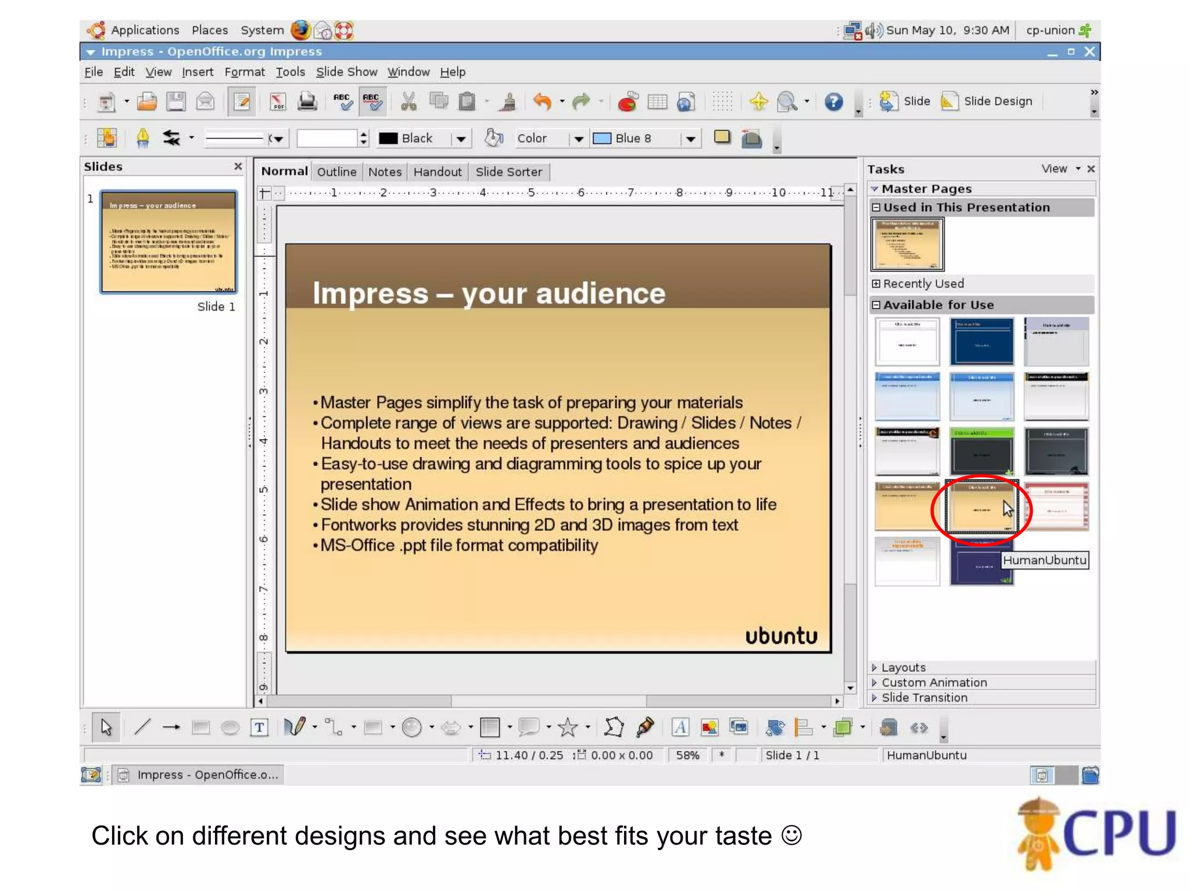Expand the Custom Animation section
Viewport: 1190px width, 892px height.
(982, 682)
